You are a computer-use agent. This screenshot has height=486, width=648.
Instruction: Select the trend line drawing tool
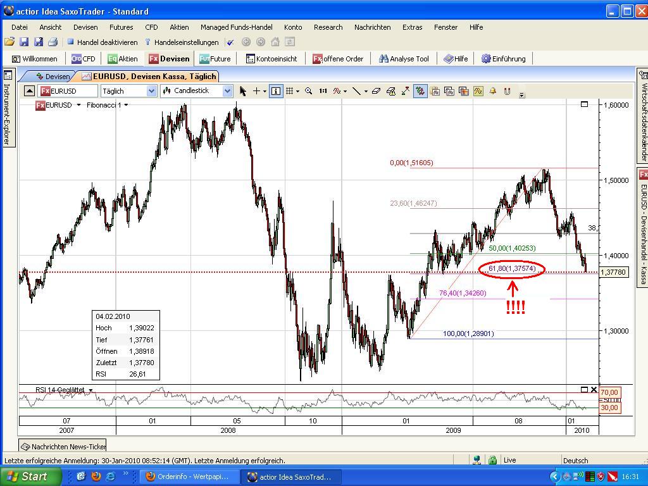356,90
